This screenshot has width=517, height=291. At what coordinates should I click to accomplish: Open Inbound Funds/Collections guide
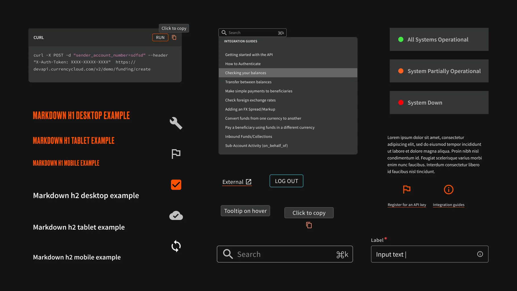click(x=288, y=136)
